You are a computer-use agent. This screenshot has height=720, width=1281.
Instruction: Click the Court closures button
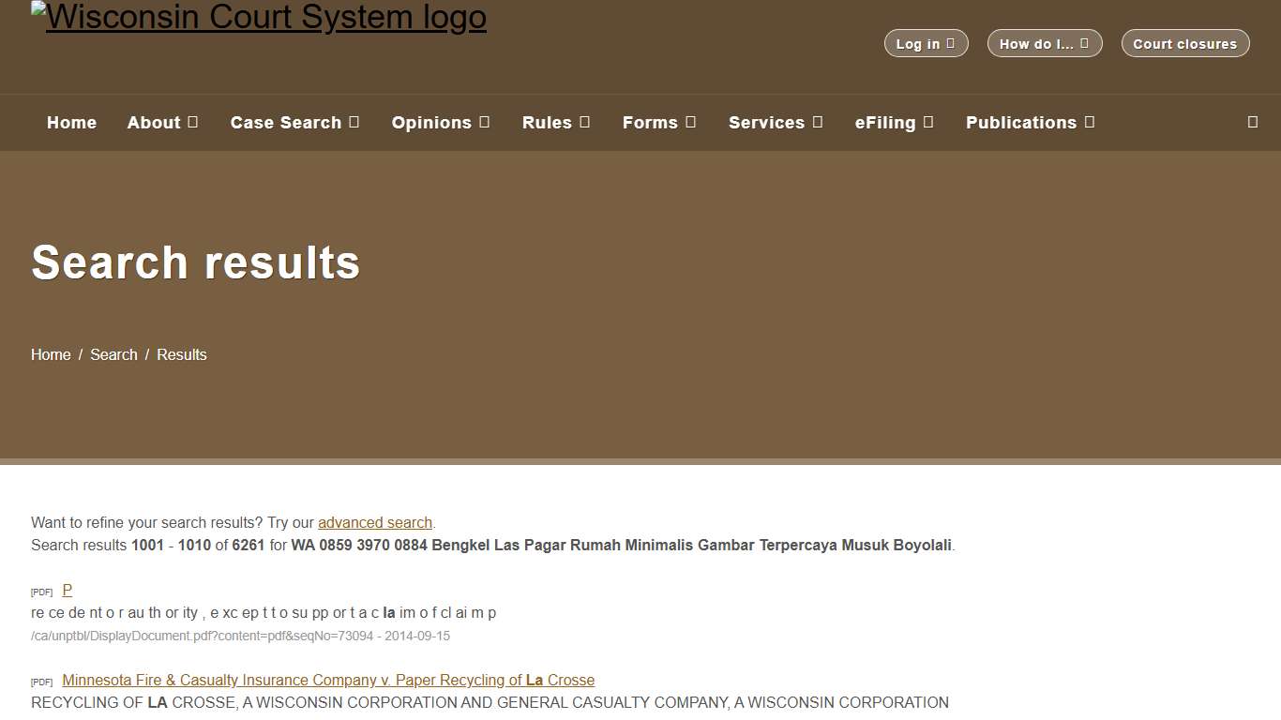click(x=1184, y=43)
